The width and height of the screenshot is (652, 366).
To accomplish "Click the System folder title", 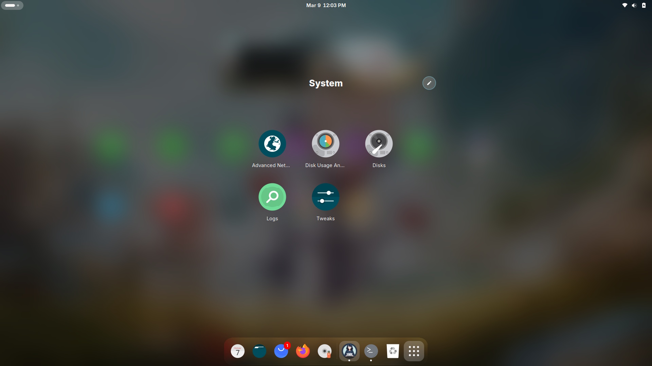I will coord(326,83).
